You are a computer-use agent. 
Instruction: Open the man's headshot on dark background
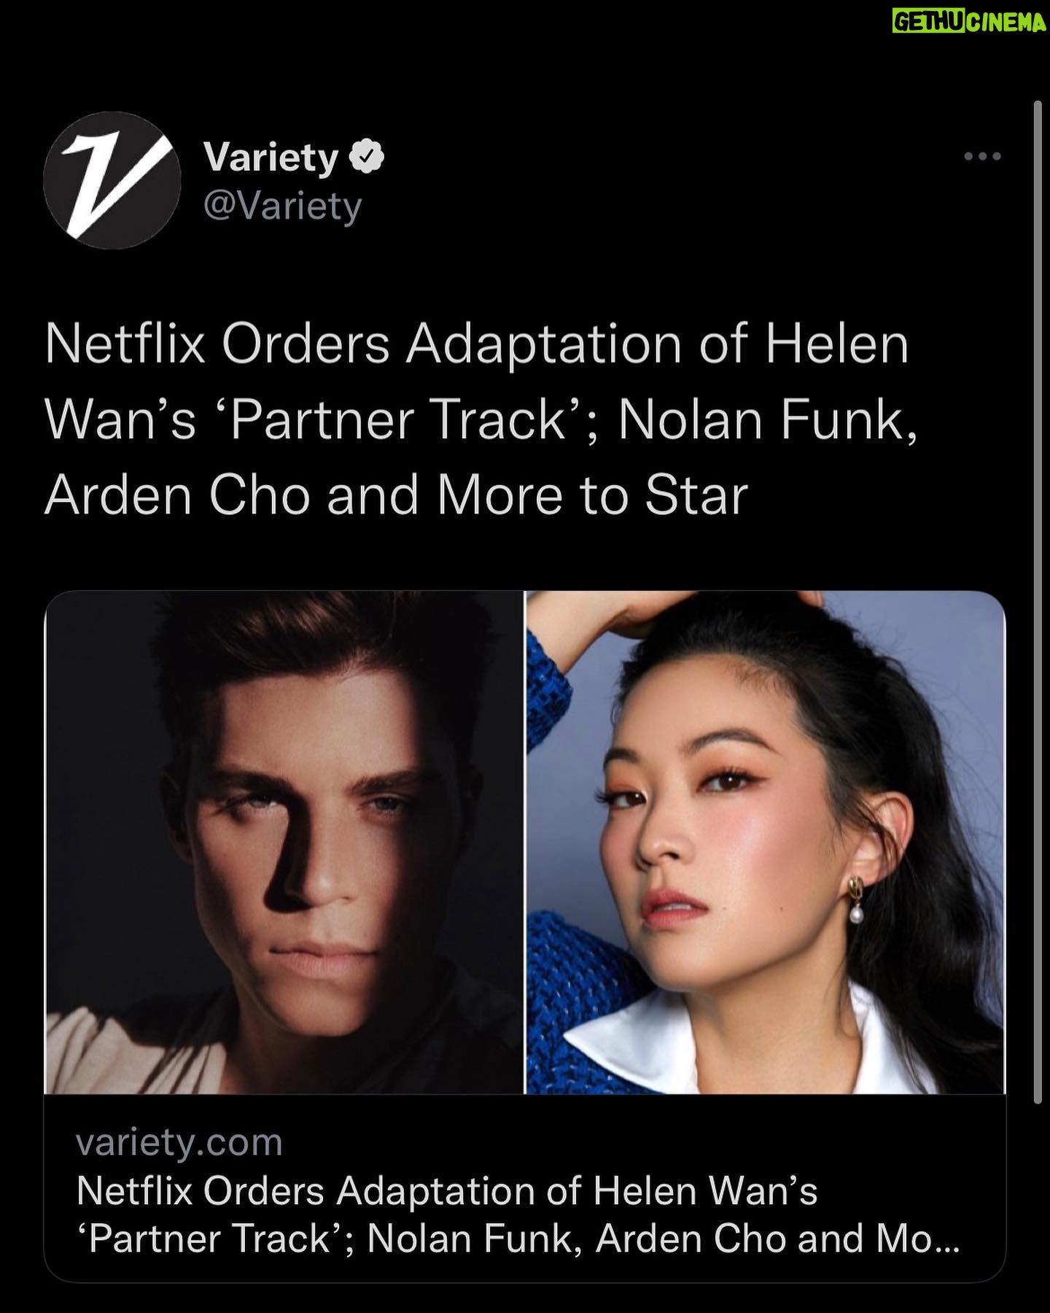(x=284, y=843)
